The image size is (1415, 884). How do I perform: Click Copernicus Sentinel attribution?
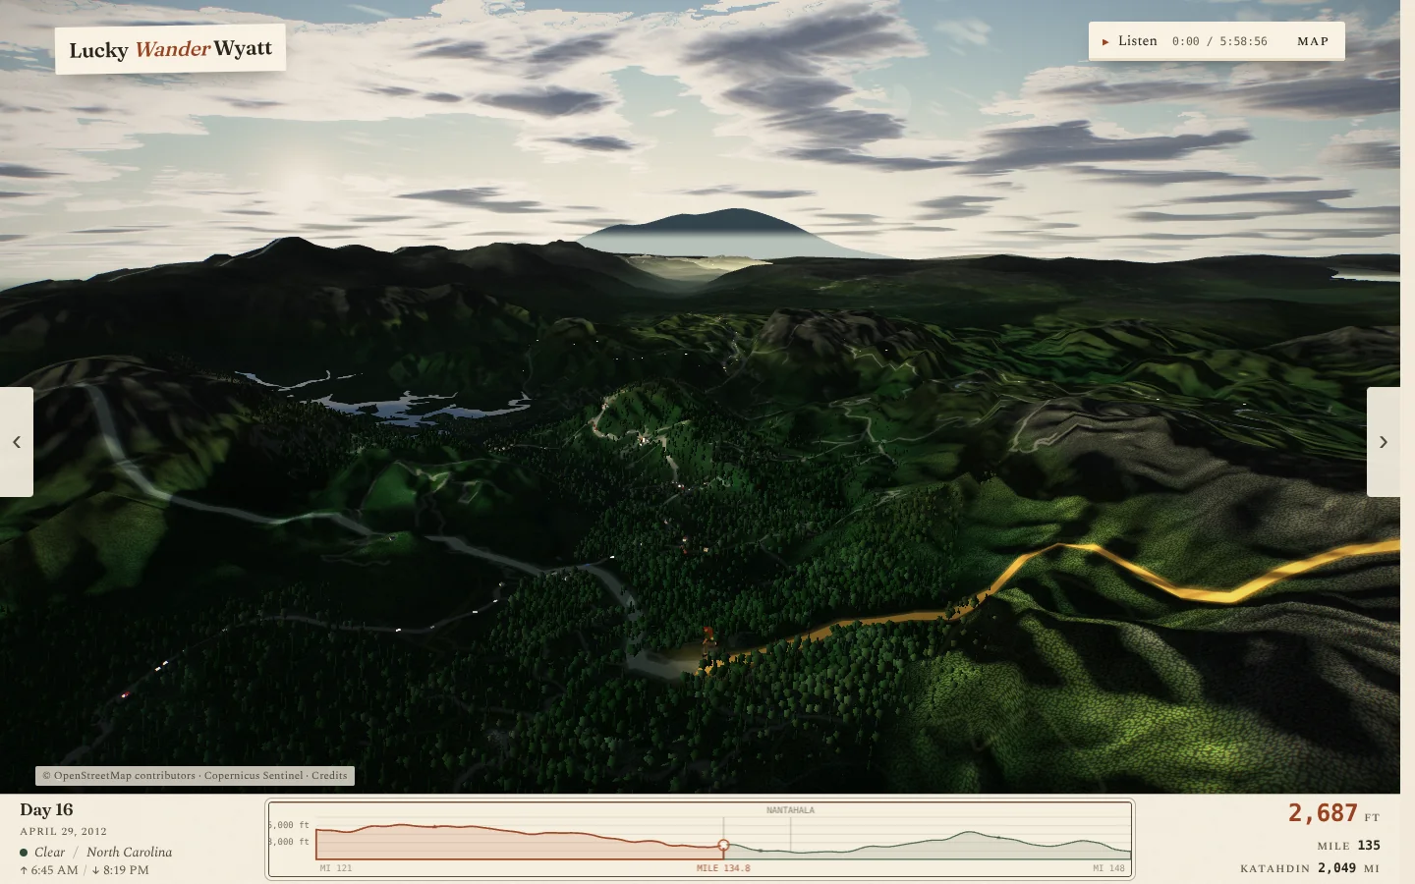(254, 776)
